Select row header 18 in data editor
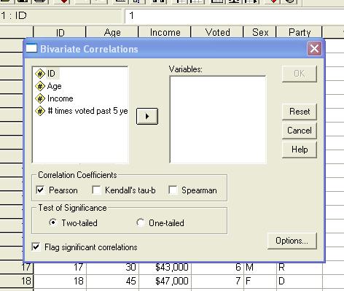This screenshot has height=291, width=344. (x=16, y=281)
